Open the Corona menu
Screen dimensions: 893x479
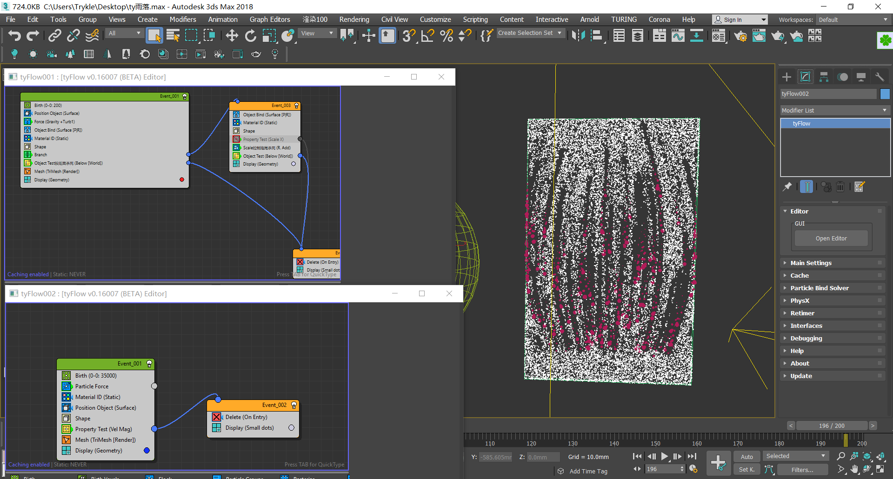click(659, 20)
